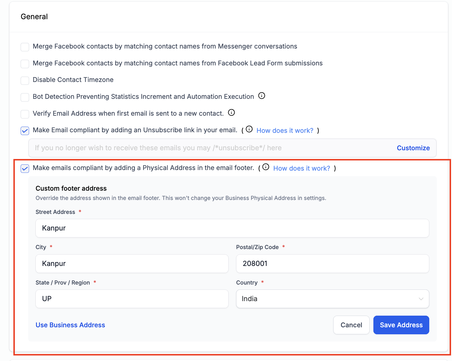Click Customize for the unsubscribe message
Image resolution: width=456 pixels, height=361 pixels.
coord(413,148)
